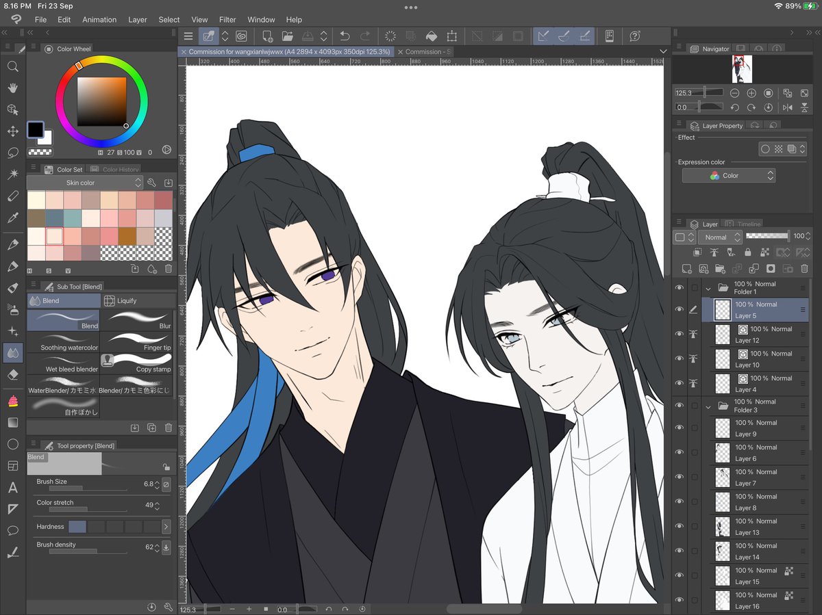Click the layer opacity slider
This screenshot has width=822, height=615.
767,236
